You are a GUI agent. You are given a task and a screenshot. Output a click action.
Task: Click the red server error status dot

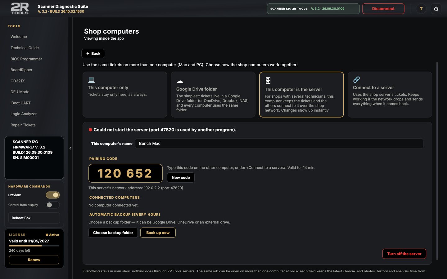click(x=90, y=130)
